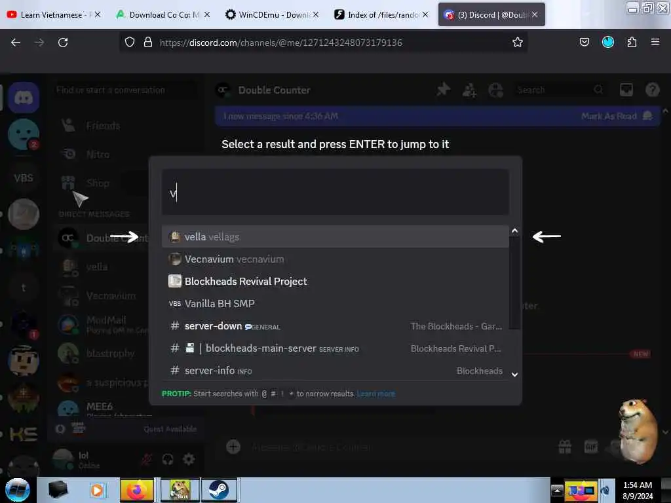Switch to Learn Vietnamese tab
Image resolution: width=671 pixels, height=503 pixels.
pos(54,14)
